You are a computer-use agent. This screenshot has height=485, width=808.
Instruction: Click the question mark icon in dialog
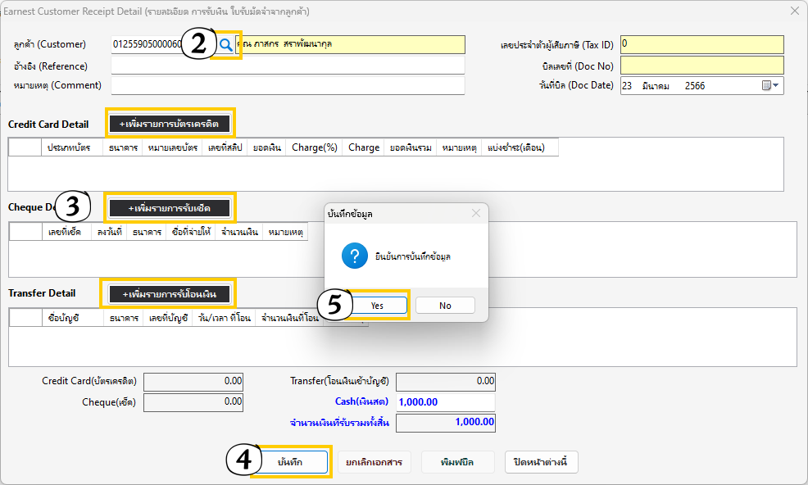point(354,256)
